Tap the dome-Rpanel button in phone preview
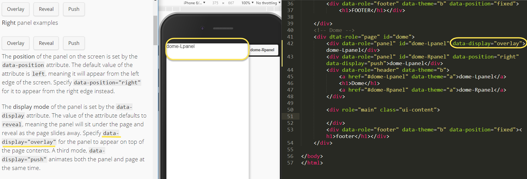Screen dimensions: 527x179 [x=262, y=50]
